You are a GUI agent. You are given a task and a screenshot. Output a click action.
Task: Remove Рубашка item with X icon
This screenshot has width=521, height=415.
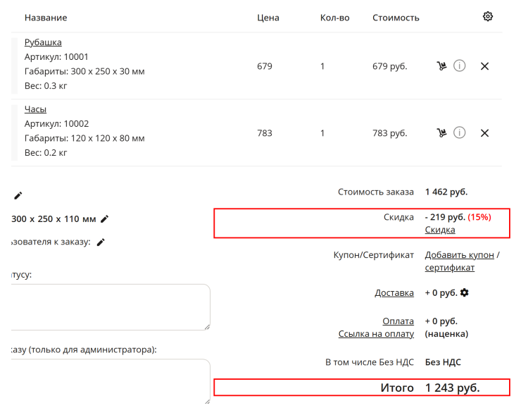point(484,66)
